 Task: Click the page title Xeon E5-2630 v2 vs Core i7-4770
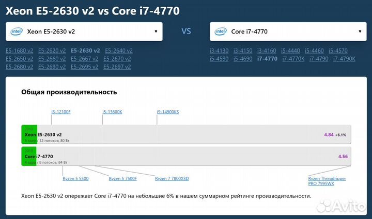pyautogui.click(x=92, y=11)
